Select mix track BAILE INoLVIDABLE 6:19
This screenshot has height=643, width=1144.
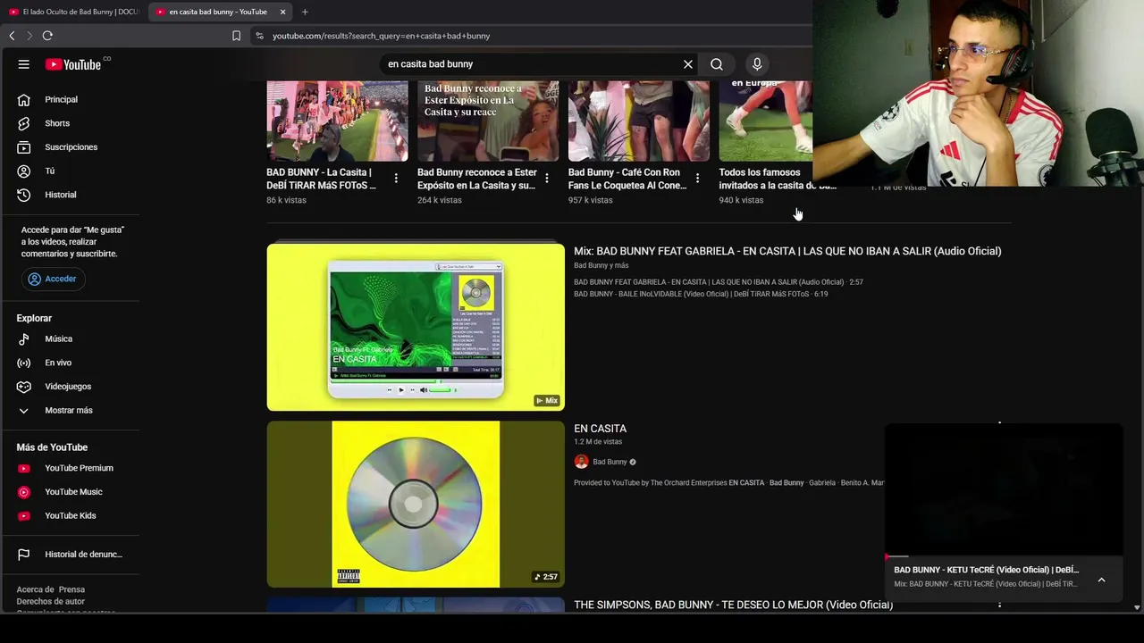701,294
